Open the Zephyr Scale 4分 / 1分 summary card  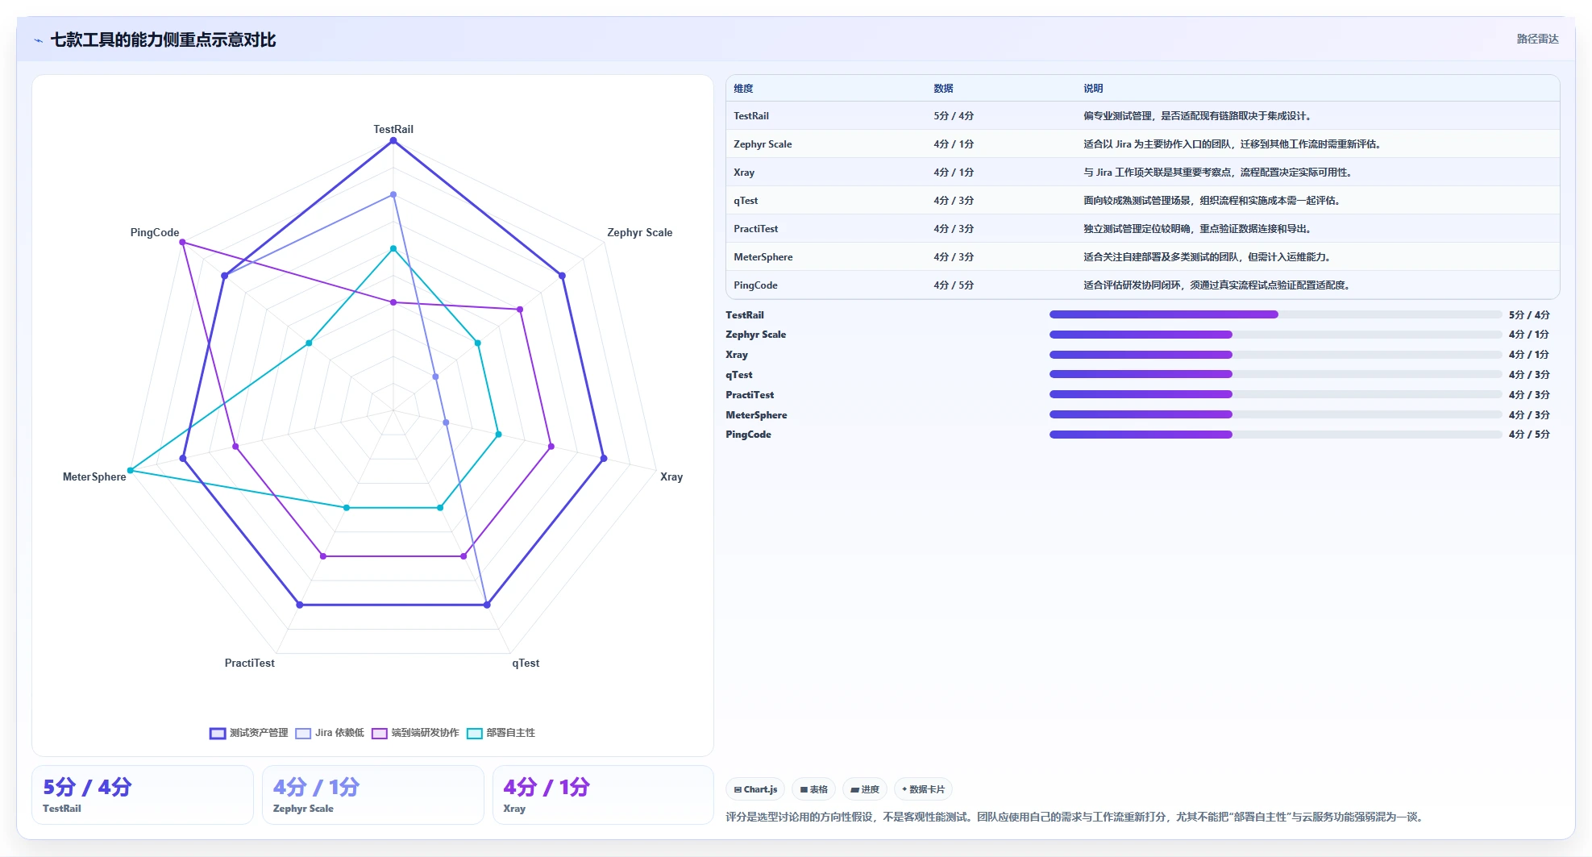click(x=373, y=795)
